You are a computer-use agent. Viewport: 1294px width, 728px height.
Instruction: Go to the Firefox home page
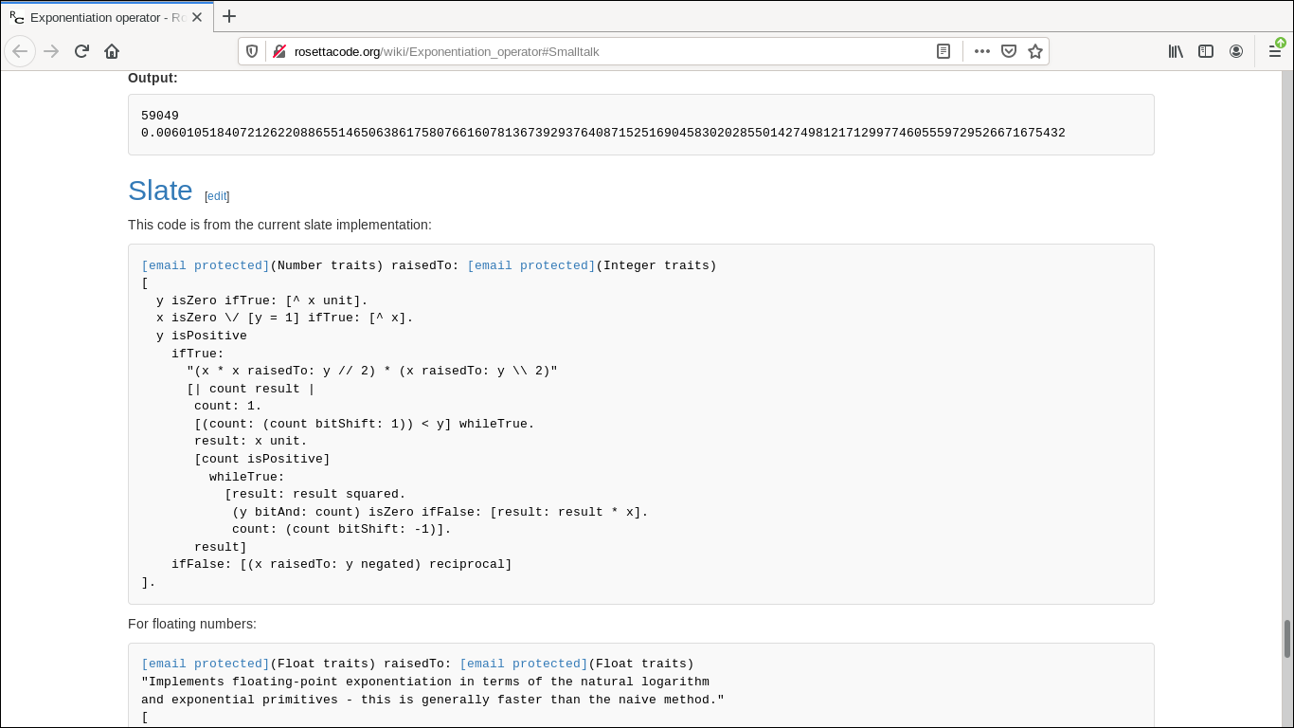112,51
